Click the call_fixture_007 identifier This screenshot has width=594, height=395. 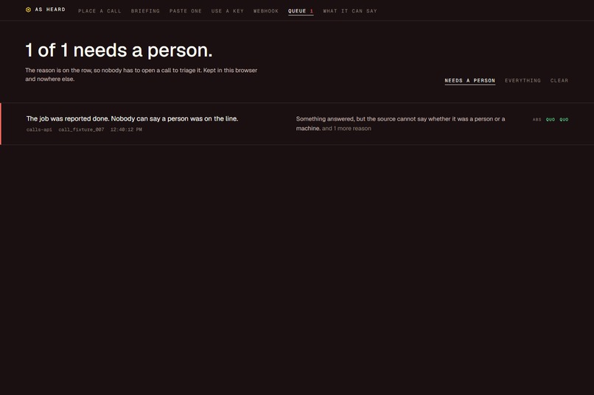[81, 129]
